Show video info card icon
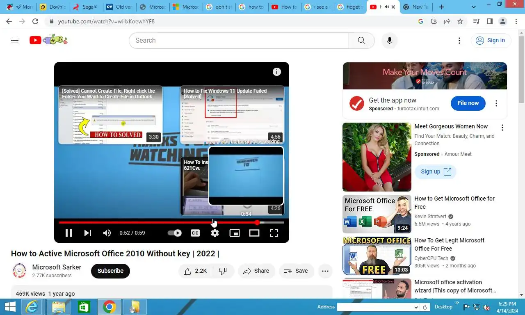 click(277, 72)
